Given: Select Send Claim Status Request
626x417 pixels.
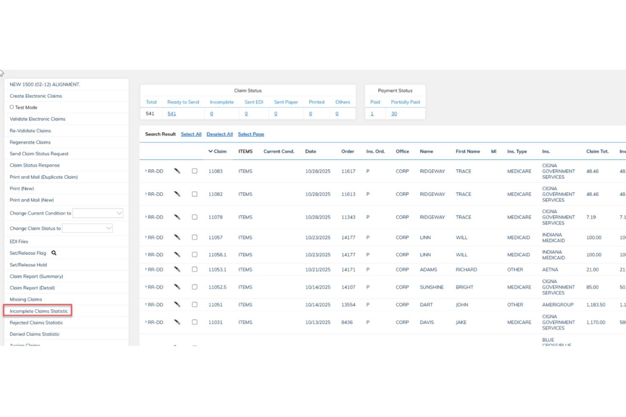Looking at the screenshot, I should pos(39,154).
